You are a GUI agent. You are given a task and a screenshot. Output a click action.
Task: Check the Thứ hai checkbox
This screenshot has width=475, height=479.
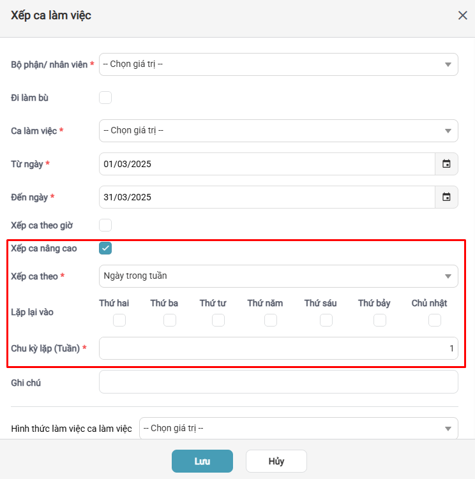pos(119,320)
